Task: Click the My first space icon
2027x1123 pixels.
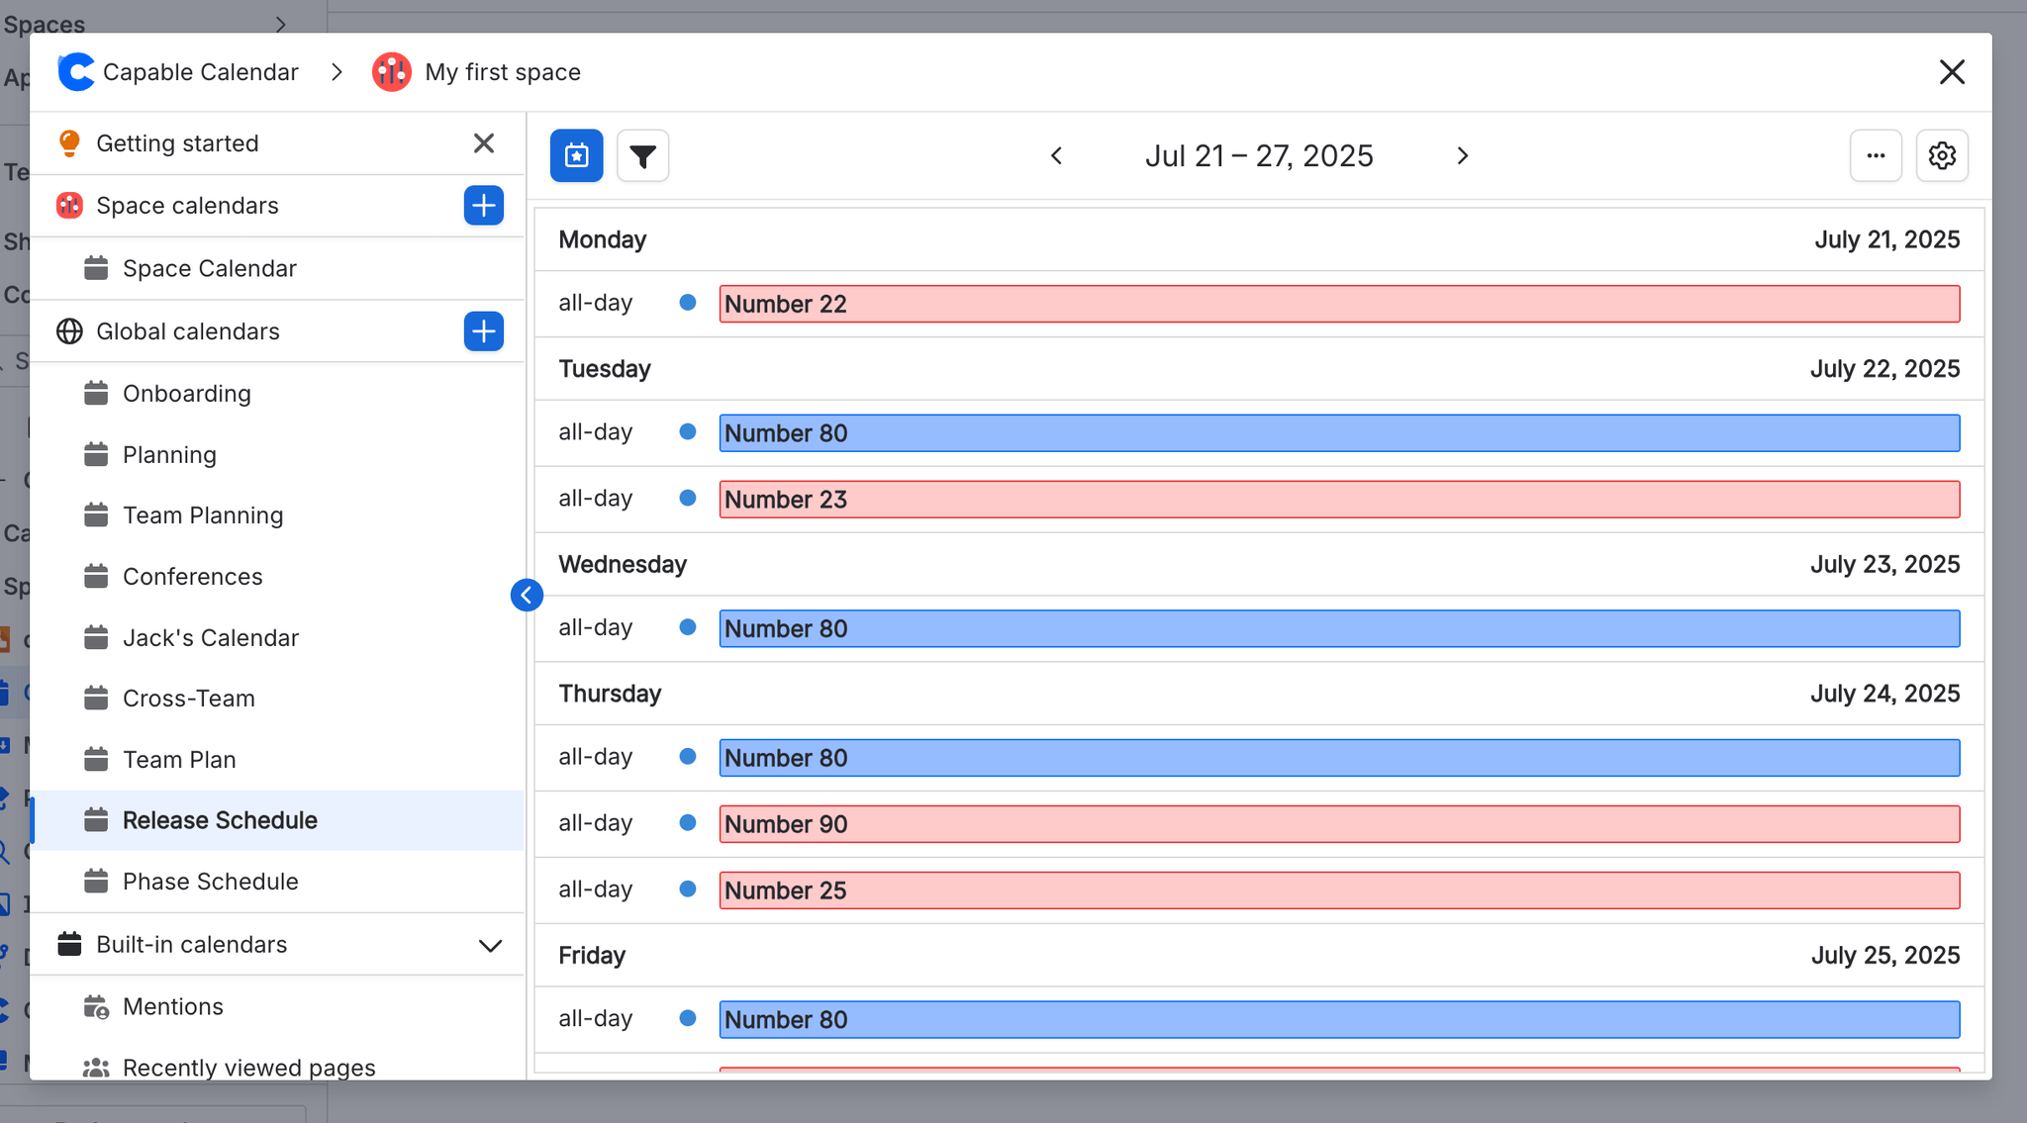Action: [x=392, y=72]
